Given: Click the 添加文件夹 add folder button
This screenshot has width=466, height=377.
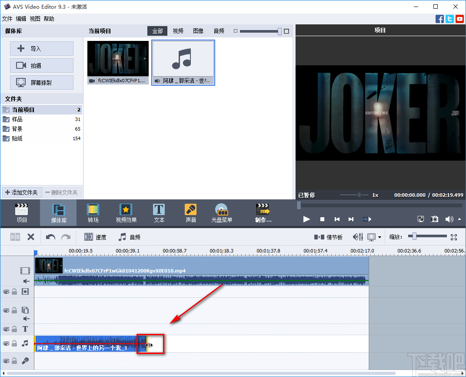Looking at the screenshot, I should tap(21, 192).
